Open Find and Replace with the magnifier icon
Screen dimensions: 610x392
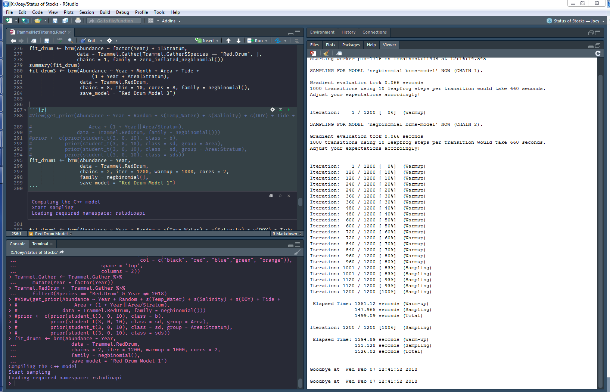pos(71,40)
